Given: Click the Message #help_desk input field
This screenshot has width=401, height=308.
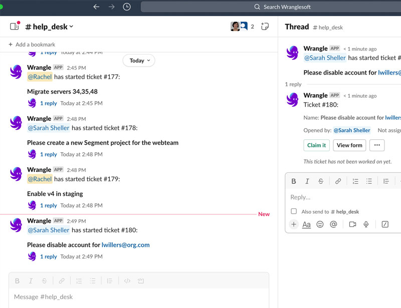Looking at the screenshot, I should pos(139,297).
